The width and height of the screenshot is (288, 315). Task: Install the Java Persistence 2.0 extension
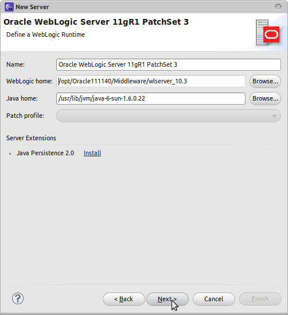pos(92,153)
